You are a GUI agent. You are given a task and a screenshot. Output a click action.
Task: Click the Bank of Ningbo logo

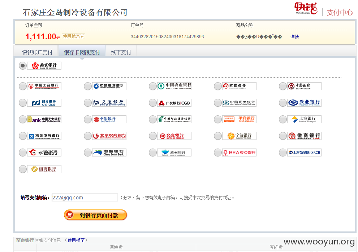(x=239, y=136)
